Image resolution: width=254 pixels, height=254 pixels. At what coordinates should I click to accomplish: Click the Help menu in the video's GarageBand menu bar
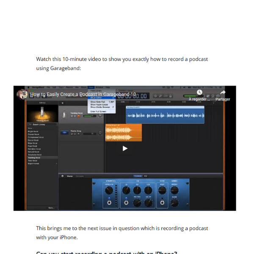(x=108, y=87)
